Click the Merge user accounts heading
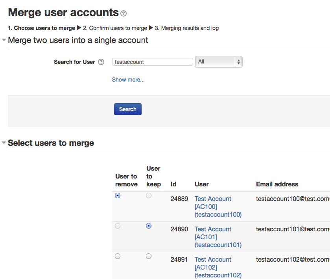330x279 pixels. (63, 13)
